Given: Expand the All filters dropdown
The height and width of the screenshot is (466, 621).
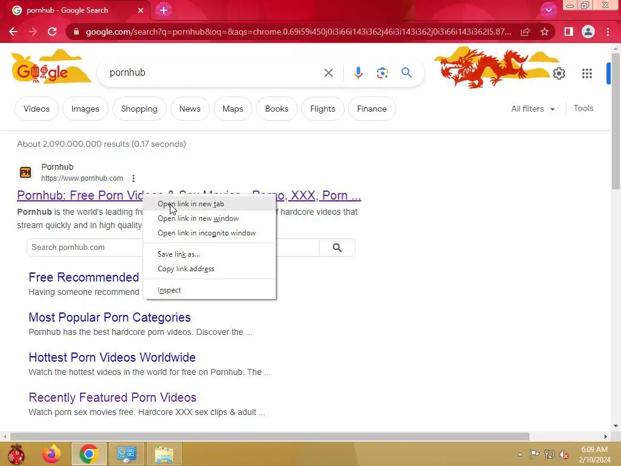Looking at the screenshot, I should click(x=532, y=109).
